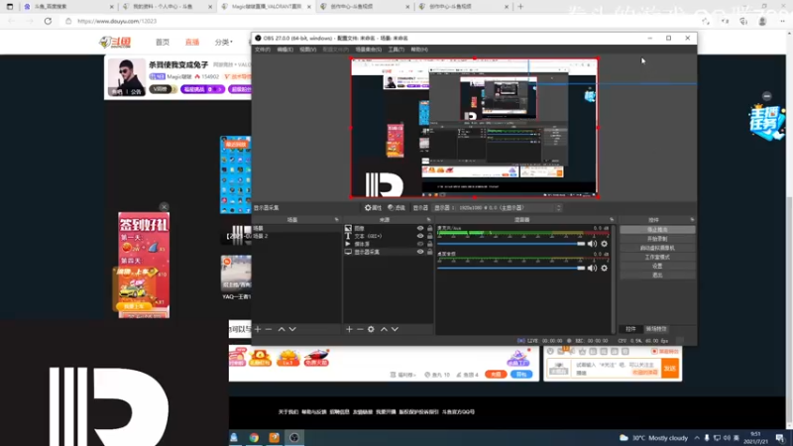Enable Studio Mode (工作室模式) button
Image resolution: width=793 pixels, height=446 pixels.
pyautogui.click(x=657, y=257)
